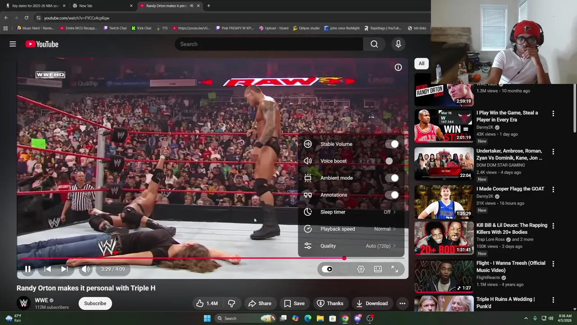The height and width of the screenshot is (325, 577).
Task: Open the Chrome apps grid icon
Action: tap(5, 28)
